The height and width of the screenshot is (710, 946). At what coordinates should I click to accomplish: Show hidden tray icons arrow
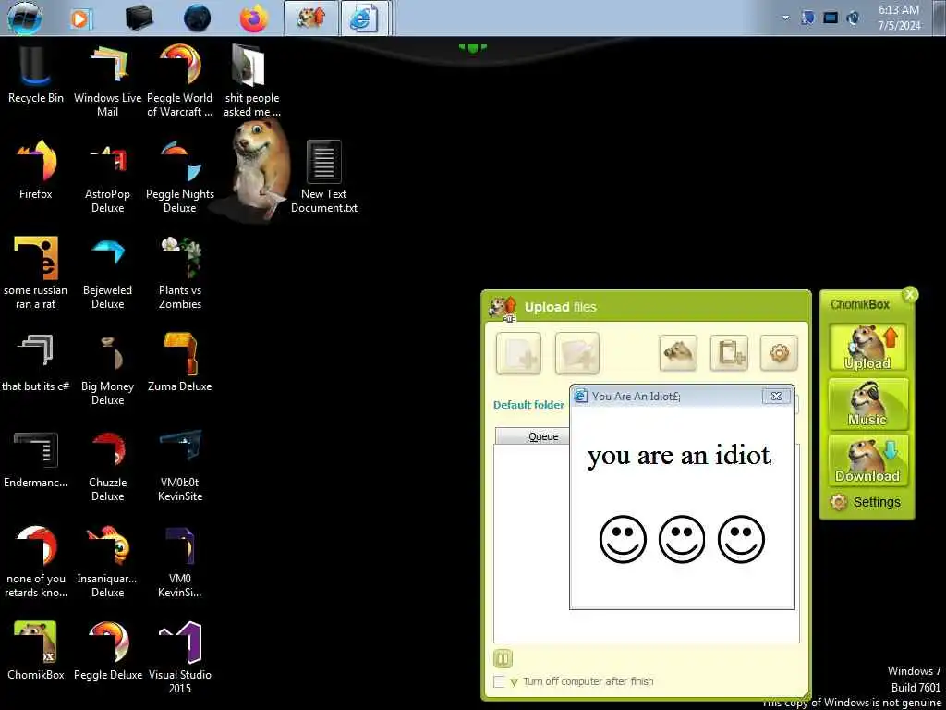pos(785,18)
